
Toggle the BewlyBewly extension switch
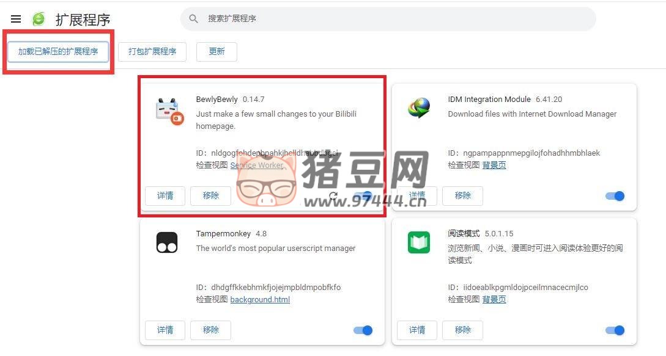point(364,195)
